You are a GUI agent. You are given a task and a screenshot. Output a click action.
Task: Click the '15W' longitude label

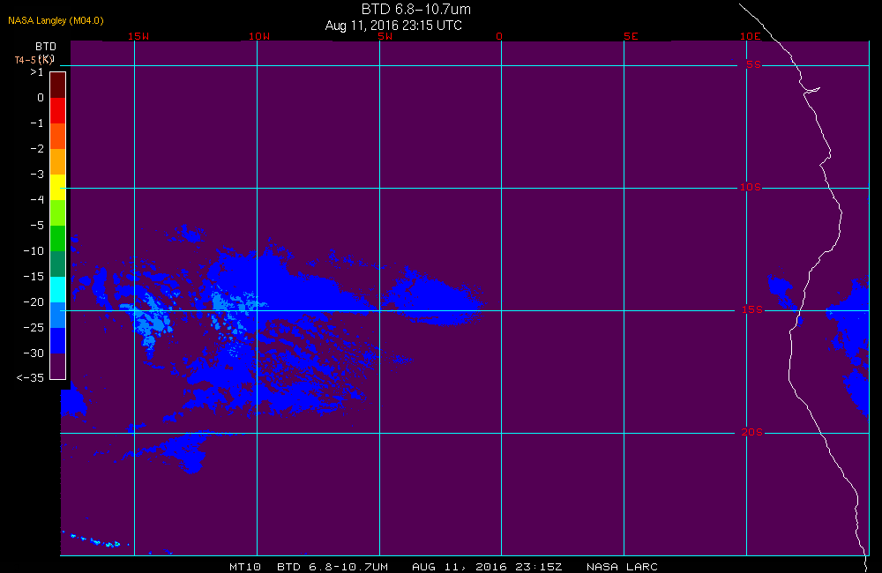(x=138, y=36)
